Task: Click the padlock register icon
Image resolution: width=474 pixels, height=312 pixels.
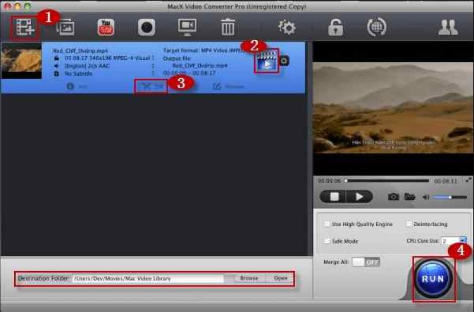Action: tap(335, 27)
